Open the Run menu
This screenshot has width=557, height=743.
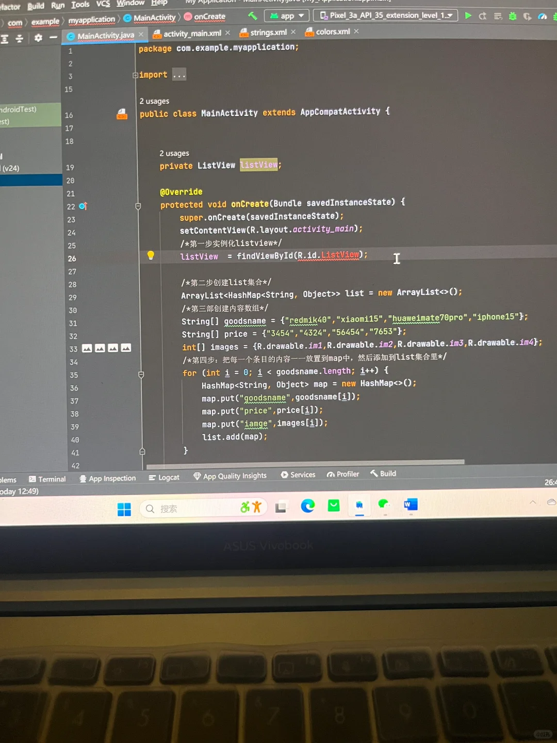point(58,5)
